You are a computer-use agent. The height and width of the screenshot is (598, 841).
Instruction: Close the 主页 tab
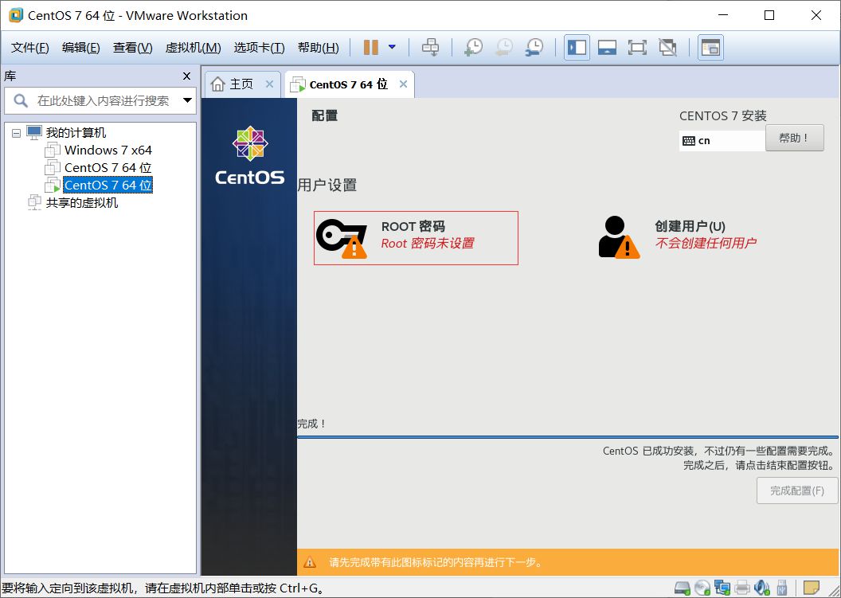270,84
